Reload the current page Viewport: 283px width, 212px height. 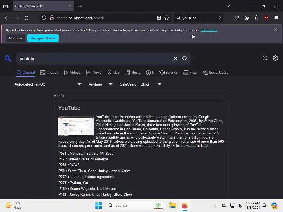pyautogui.click(x=27, y=18)
